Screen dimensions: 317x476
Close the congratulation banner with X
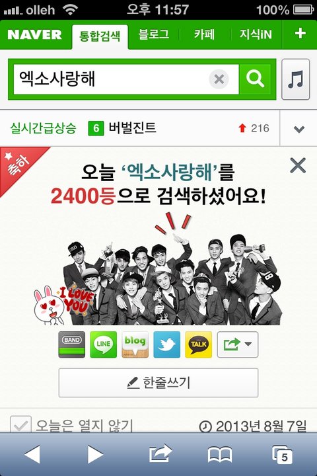(298, 165)
